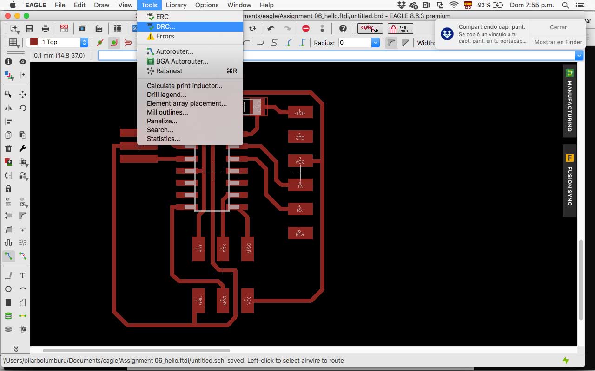This screenshot has height=371, width=595.
Task: Open the CAM processor factory icon
Action: click(x=99, y=28)
